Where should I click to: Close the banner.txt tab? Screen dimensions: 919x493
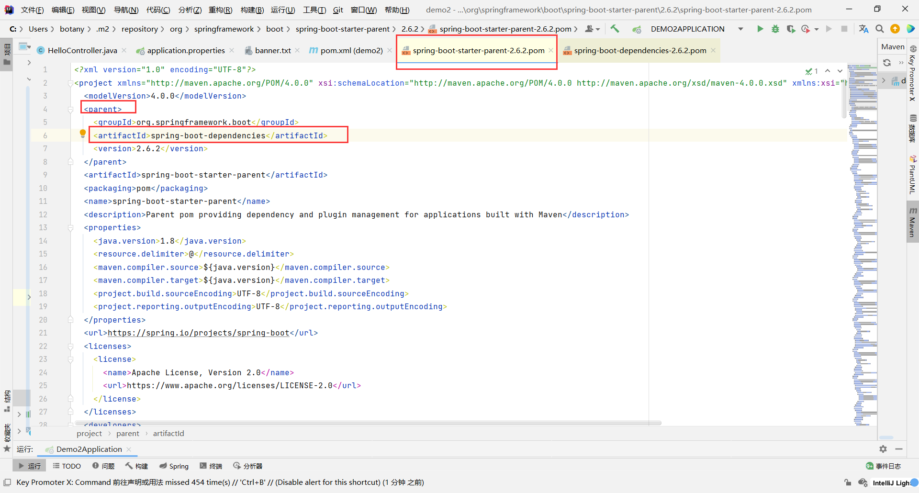[297, 50]
